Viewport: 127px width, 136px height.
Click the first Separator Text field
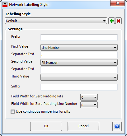[79, 55]
